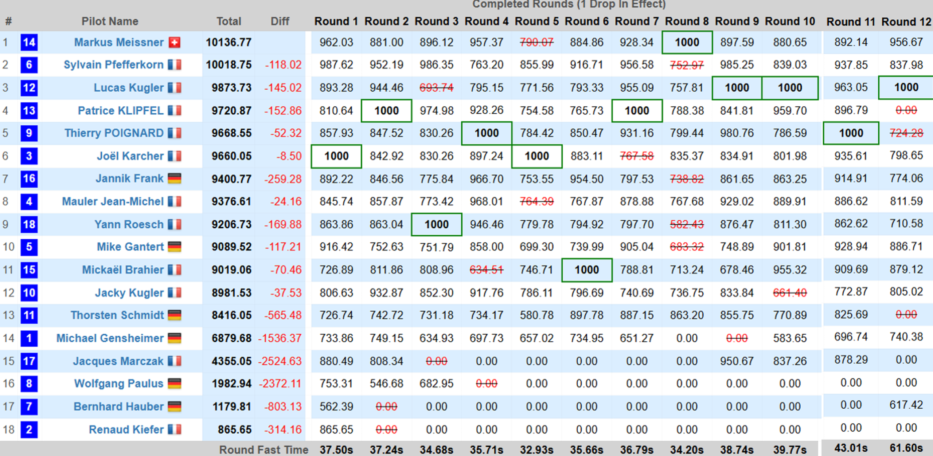Open Michael Gensheimer pilot link
Image resolution: width=933 pixels, height=456 pixels.
pyautogui.click(x=110, y=338)
